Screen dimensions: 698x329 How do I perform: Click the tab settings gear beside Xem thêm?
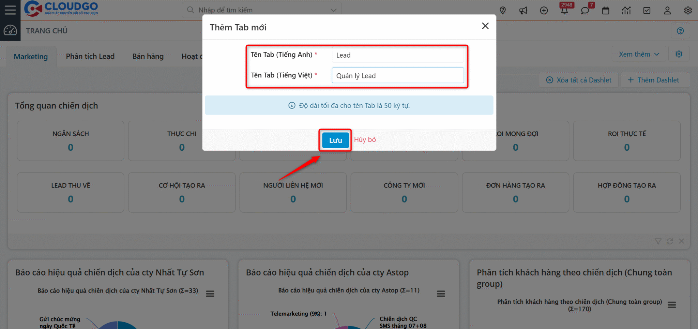click(679, 54)
